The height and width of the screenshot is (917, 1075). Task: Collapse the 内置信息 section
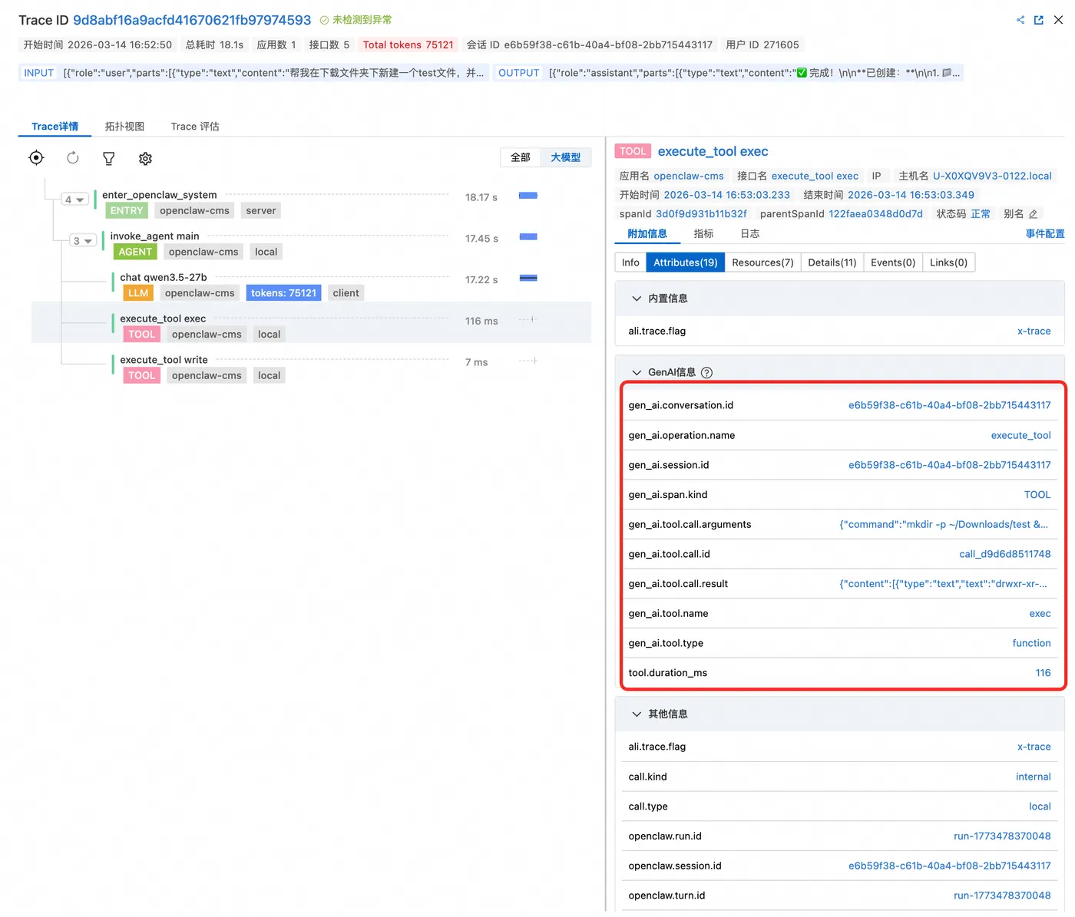point(637,299)
